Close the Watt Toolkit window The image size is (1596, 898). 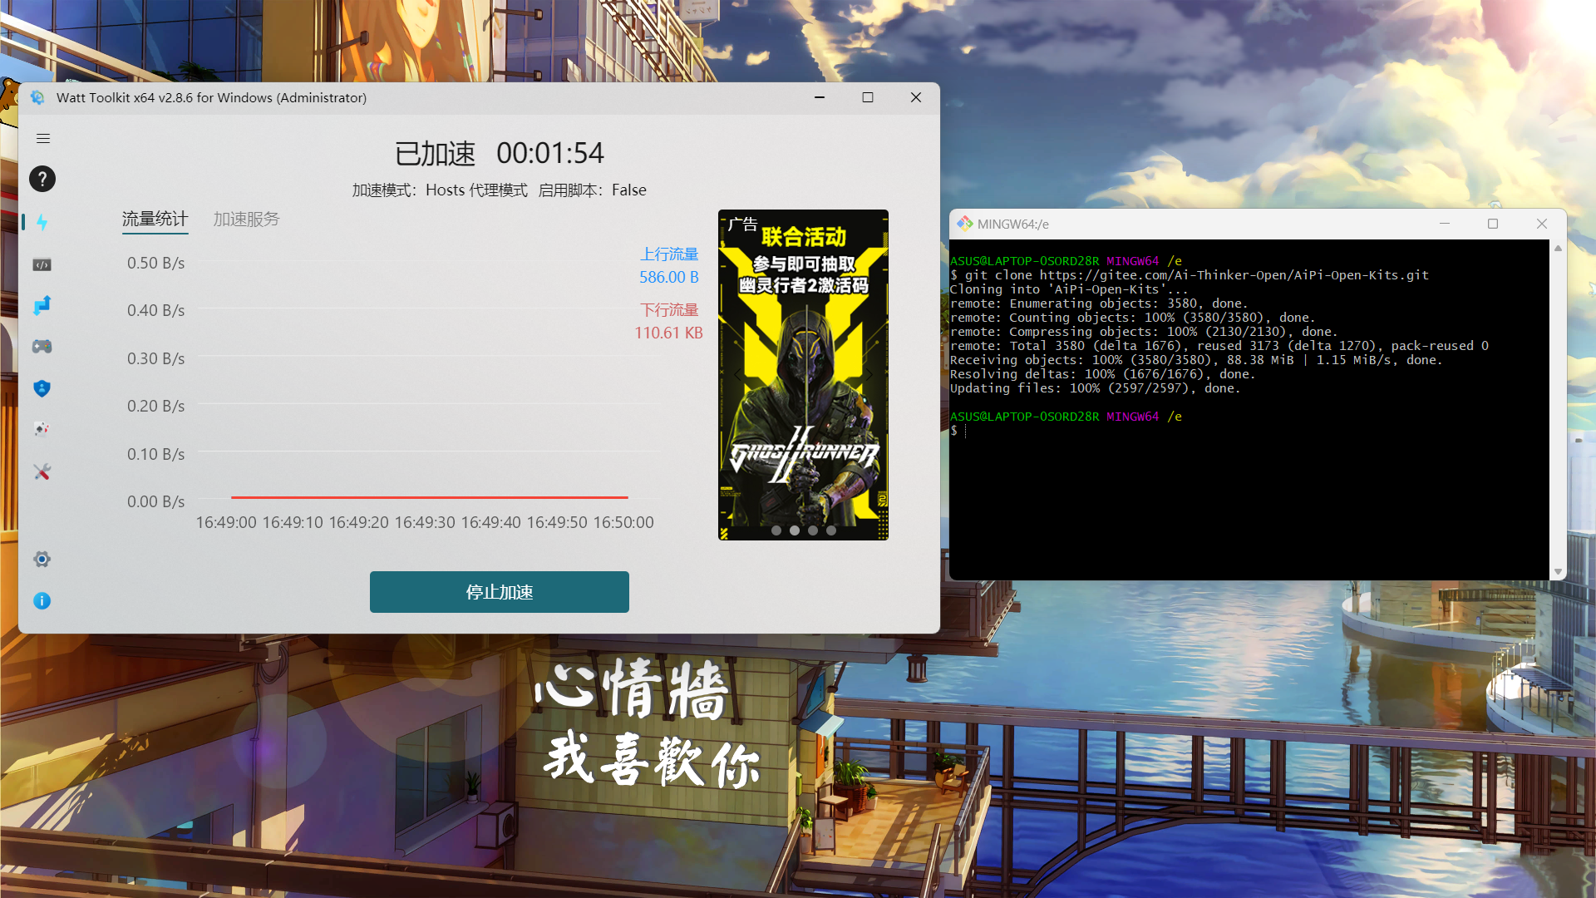(x=916, y=98)
